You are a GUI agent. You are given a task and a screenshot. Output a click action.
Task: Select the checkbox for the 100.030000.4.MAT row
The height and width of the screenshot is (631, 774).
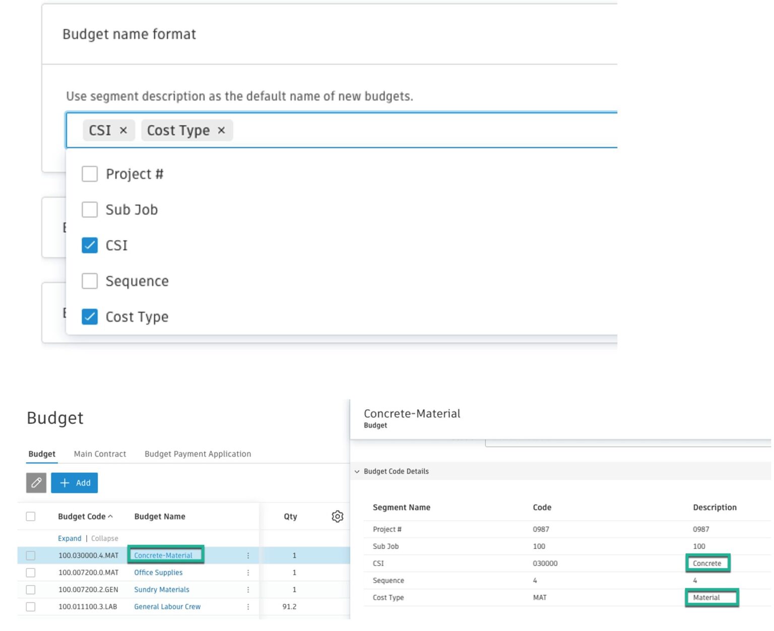click(31, 555)
